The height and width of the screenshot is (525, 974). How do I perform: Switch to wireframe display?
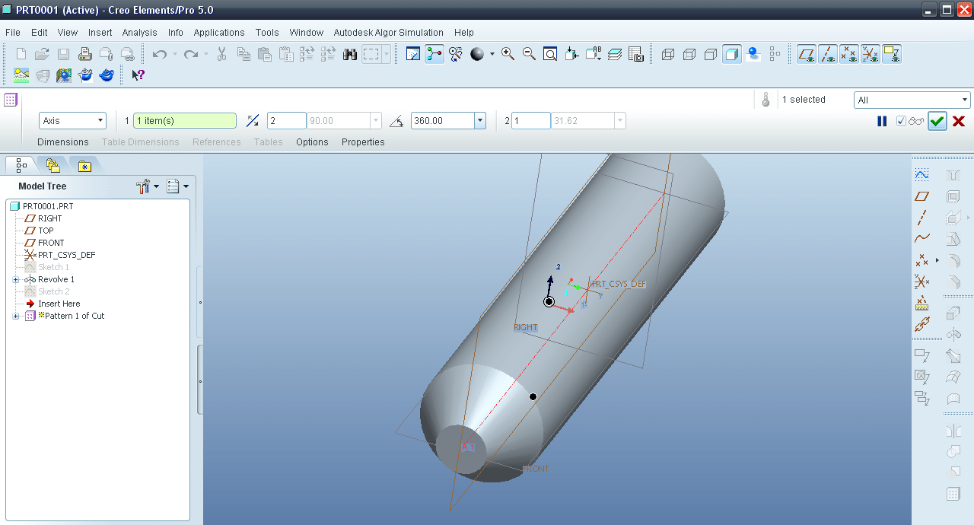[668, 54]
